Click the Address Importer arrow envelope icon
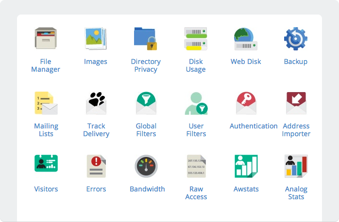The image size is (339, 222). point(296,103)
